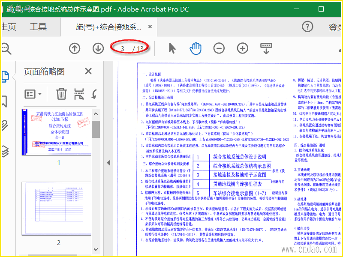Screen dimensions: 343x257
Task: Select the page 1 cover thumbnail
Action: [x=57, y=132]
